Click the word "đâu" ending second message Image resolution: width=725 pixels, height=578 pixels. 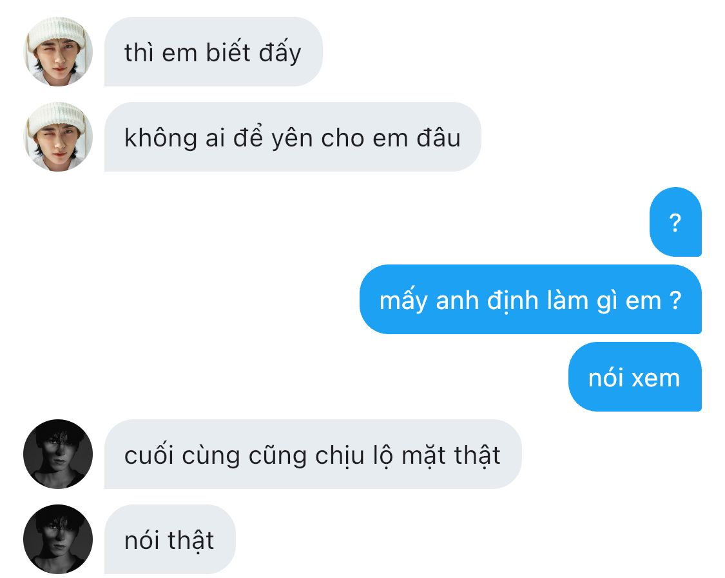tap(438, 137)
